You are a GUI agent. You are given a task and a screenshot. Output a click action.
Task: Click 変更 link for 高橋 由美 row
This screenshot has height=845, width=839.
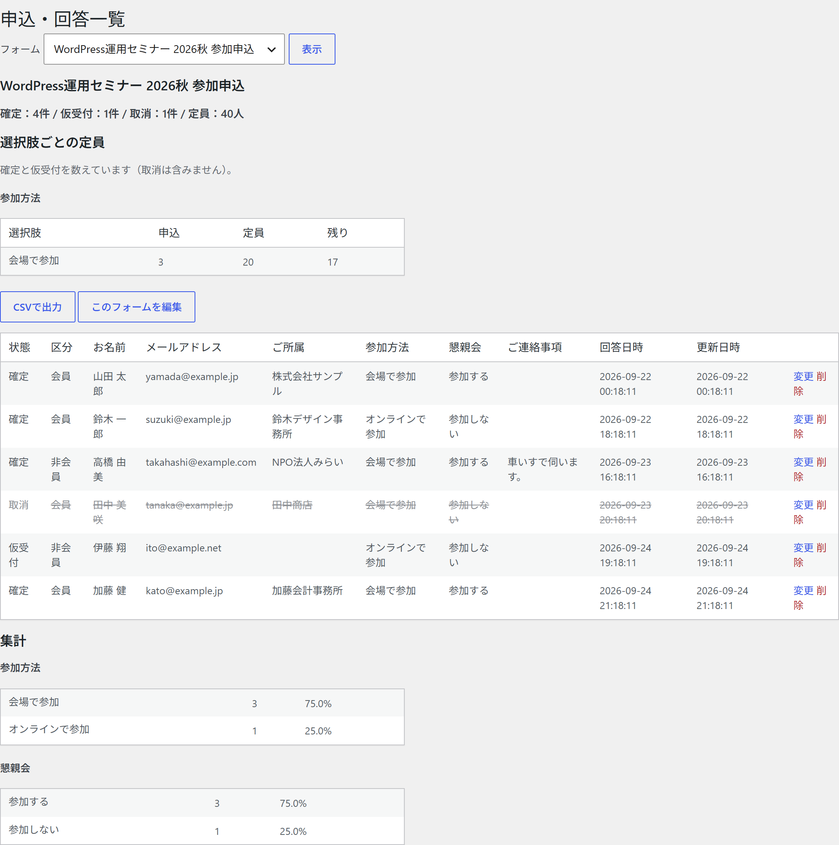pyautogui.click(x=803, y=462)
